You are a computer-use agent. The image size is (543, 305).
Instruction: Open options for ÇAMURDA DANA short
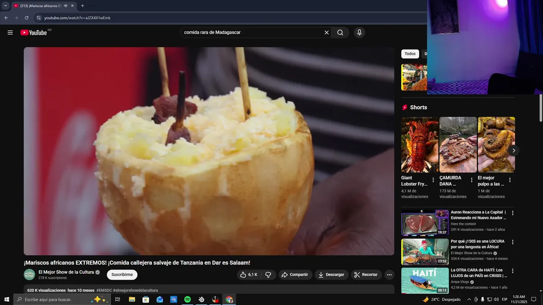(x=471, y=180)
